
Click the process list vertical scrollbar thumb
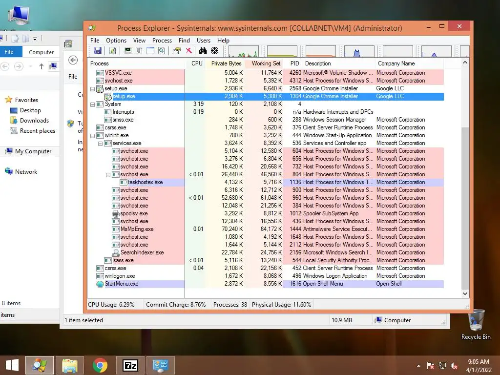pos(465,207)
